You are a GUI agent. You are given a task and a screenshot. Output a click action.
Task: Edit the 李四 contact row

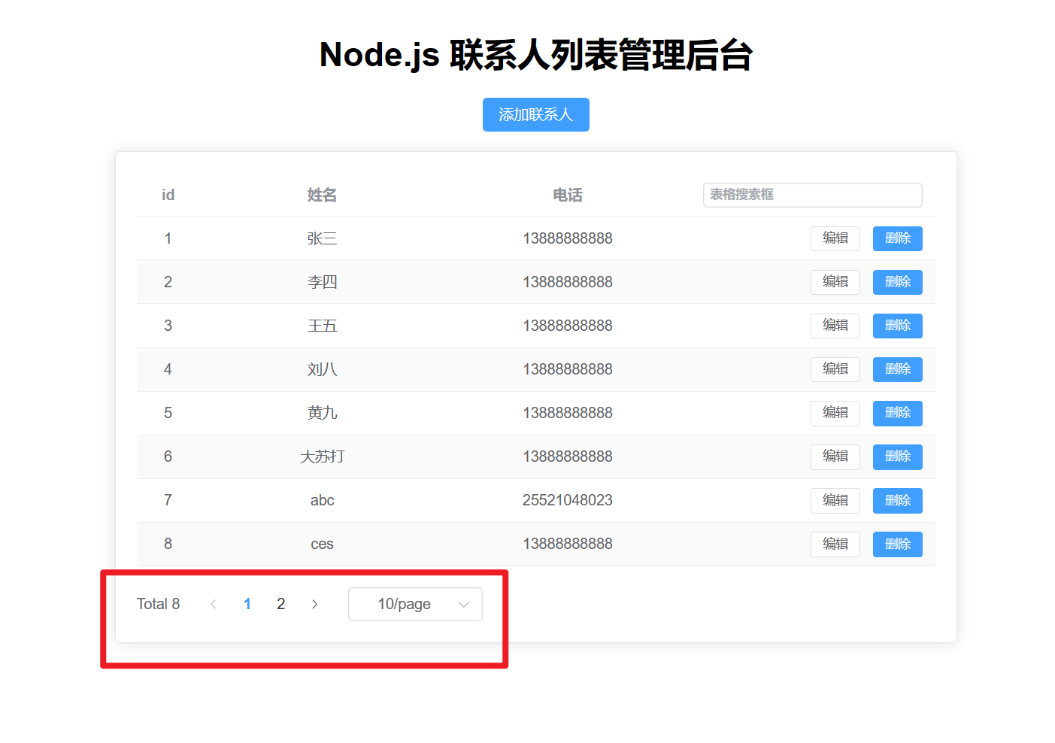coord(835,282)
